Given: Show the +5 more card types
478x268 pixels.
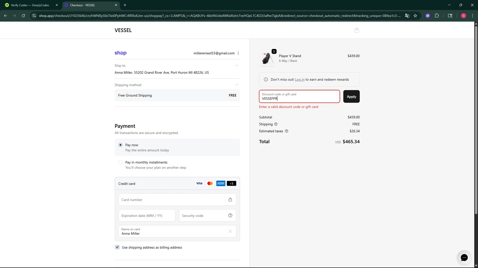Looking at the screenshot, I should (x=231, y=183).
